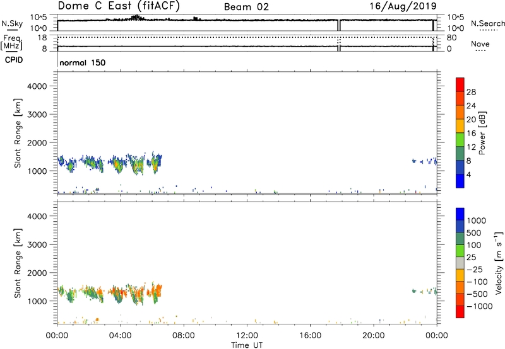Click the '28' value on Power colorbar
The image size is (505, 349).
(x=471, y=92)
